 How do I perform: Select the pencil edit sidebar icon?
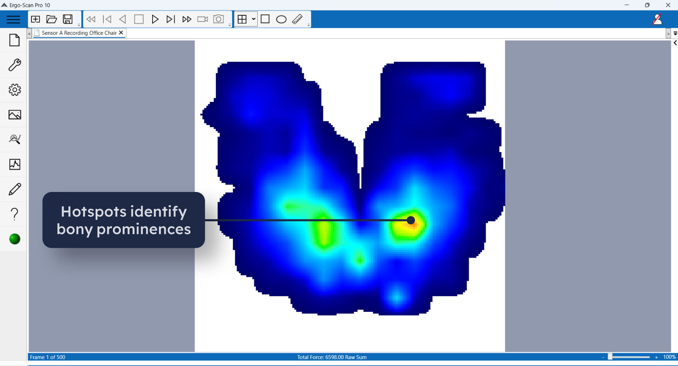pyautogui.click(x=15, y=189)
